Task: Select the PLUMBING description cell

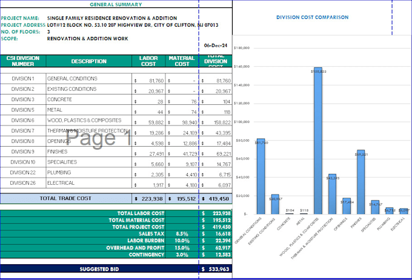Action: pyautogui.click(x=89, y=173)
